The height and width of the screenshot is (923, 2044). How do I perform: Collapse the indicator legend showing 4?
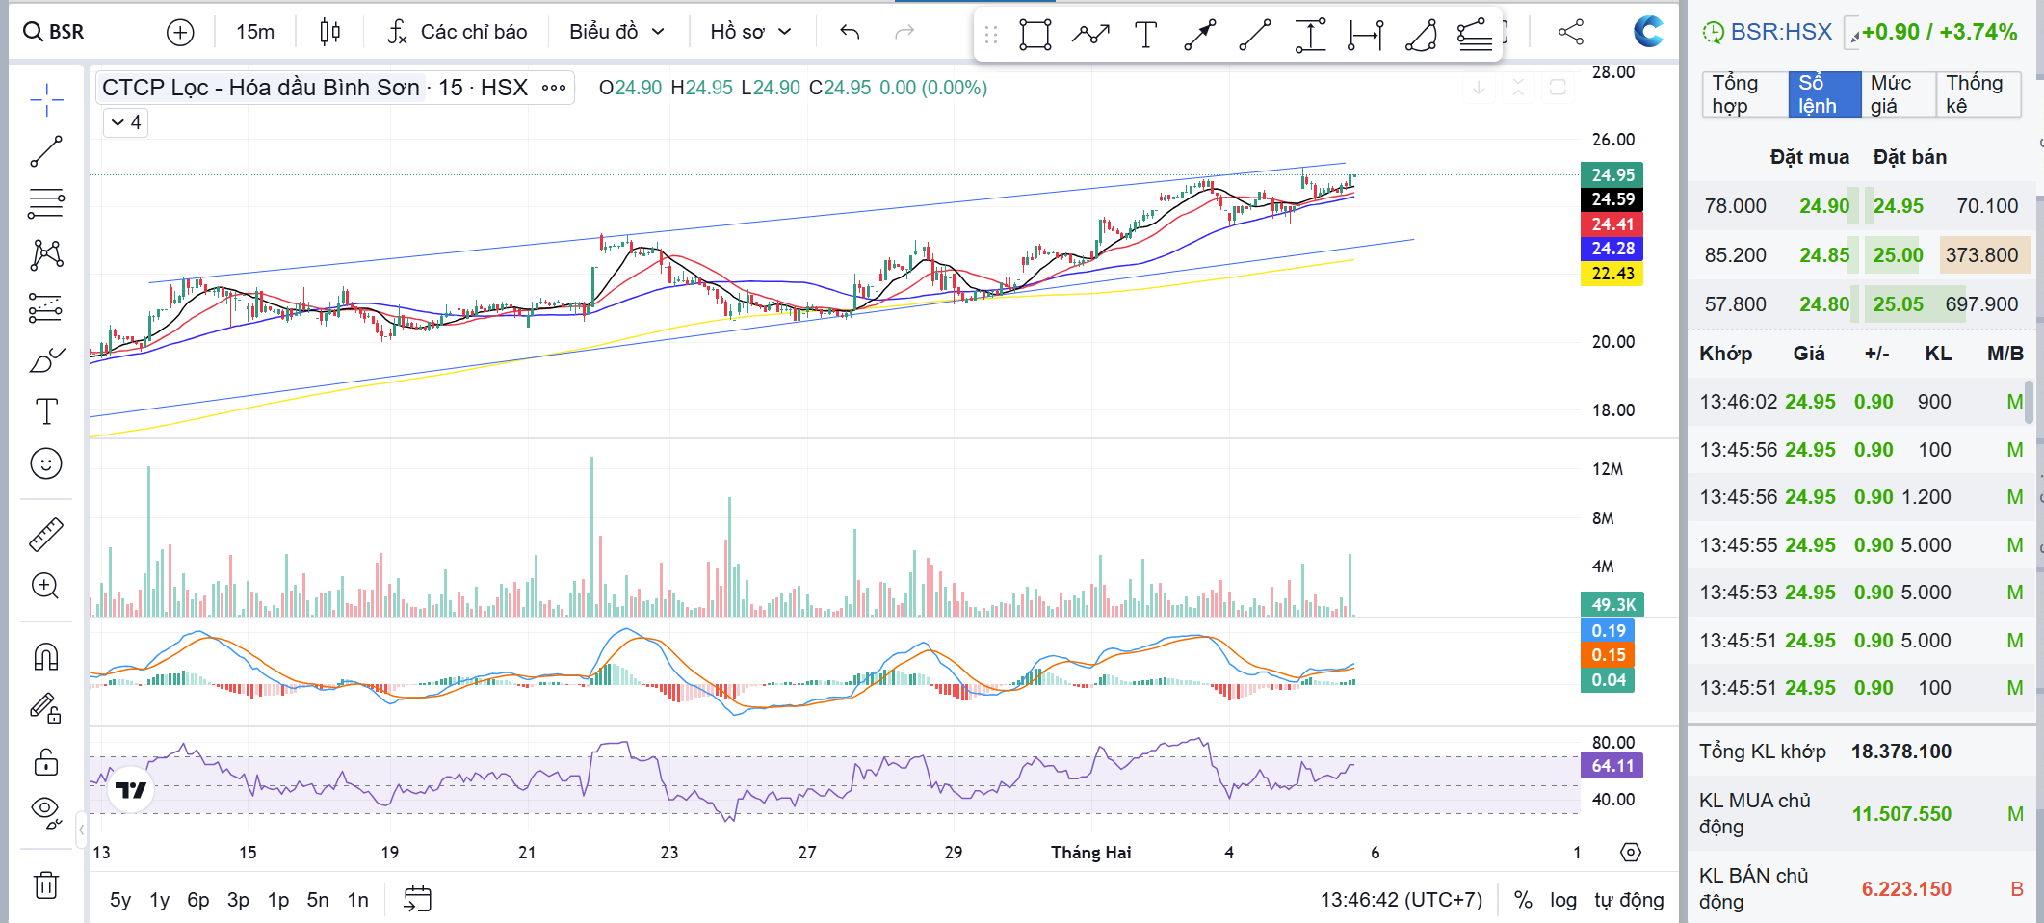point(126,122)
